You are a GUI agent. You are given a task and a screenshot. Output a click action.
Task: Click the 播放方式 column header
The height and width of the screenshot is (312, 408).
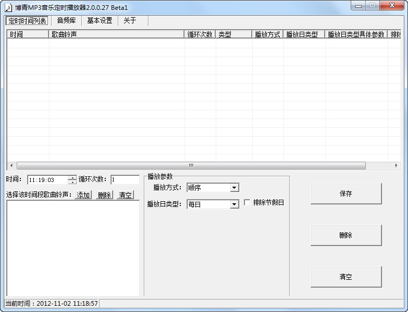click(x=267, y=34)
